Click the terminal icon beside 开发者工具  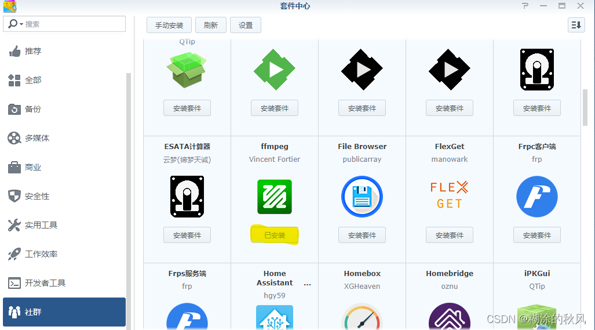pos(14,283)
